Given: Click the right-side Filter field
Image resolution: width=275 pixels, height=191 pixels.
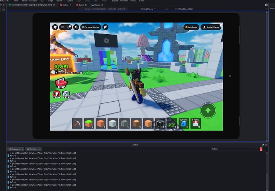Looking at the screenshot, I should click(x=272, y=8).
